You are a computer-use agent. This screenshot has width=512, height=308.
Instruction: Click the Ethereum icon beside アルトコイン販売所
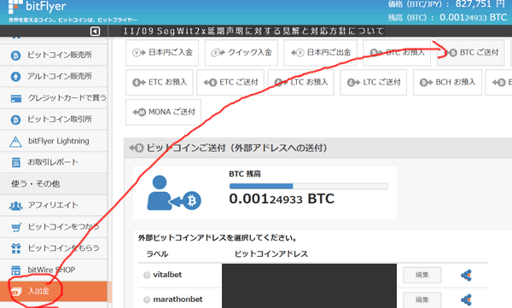15,77
